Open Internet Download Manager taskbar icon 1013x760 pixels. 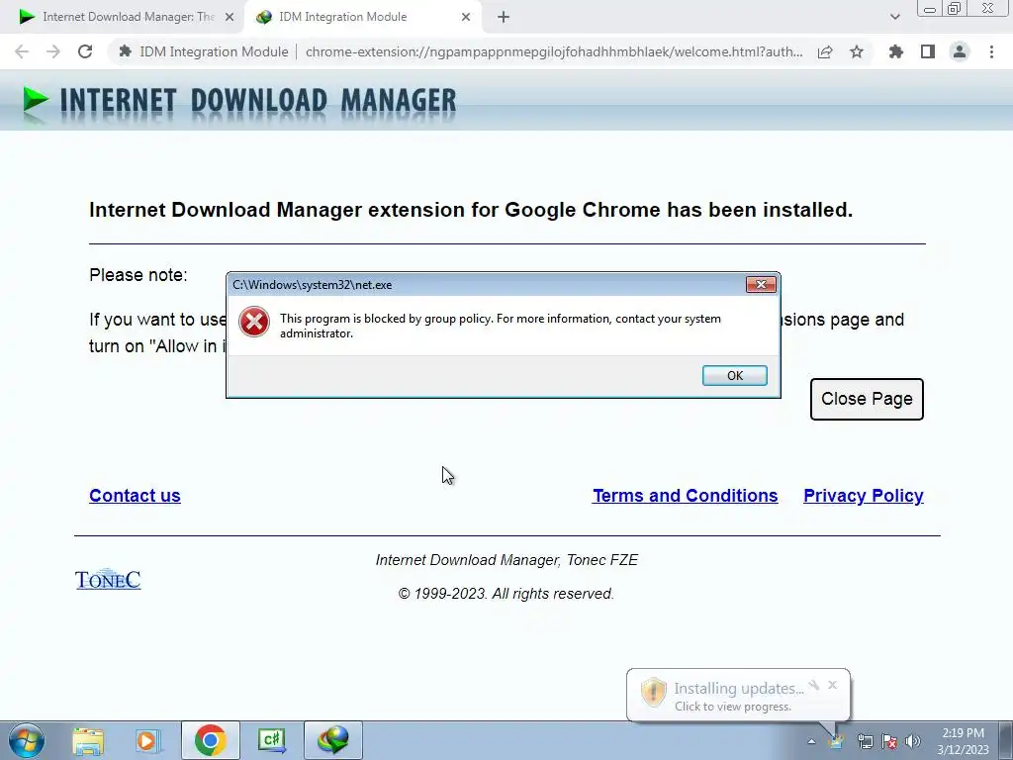click(x=333, y=740)
